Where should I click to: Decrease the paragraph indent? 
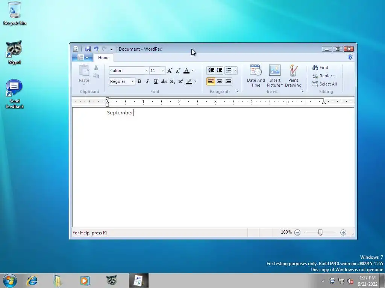coord(211,70)
